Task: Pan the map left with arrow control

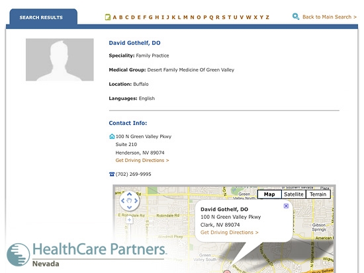Action: pos(123,201)
